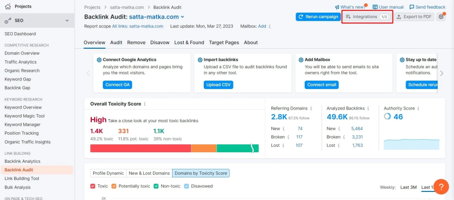Viewport: 454px width, 200px height.
Task: Click the Upload CSV button
Action: point(218,85)
